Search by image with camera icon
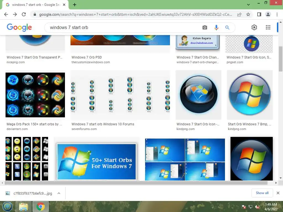 pos(205,27)
